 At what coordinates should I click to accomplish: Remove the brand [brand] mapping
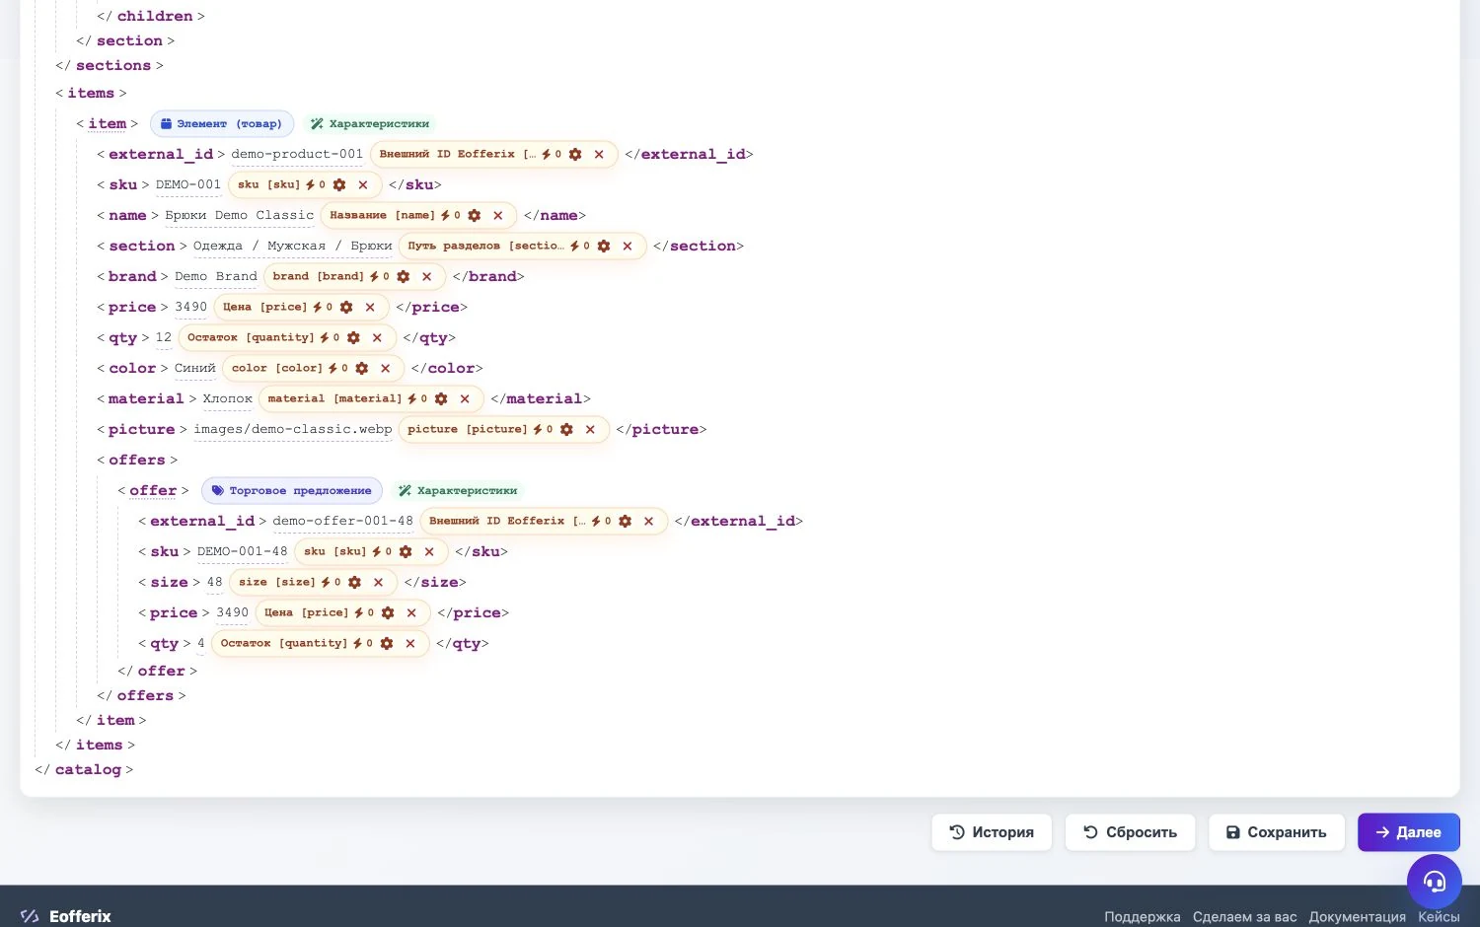point(427,277)
